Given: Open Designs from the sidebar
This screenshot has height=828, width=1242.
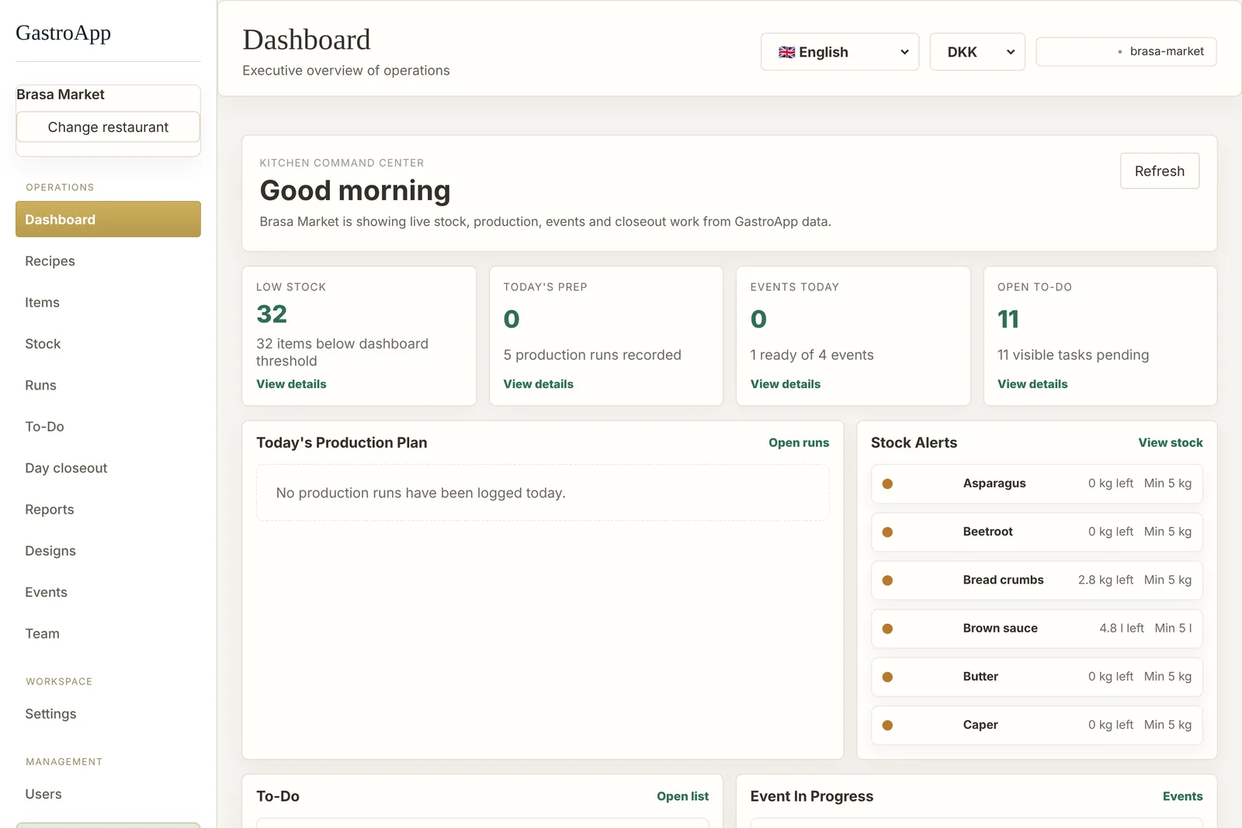Looking at the screenshot, I should [x=108, y=551].
